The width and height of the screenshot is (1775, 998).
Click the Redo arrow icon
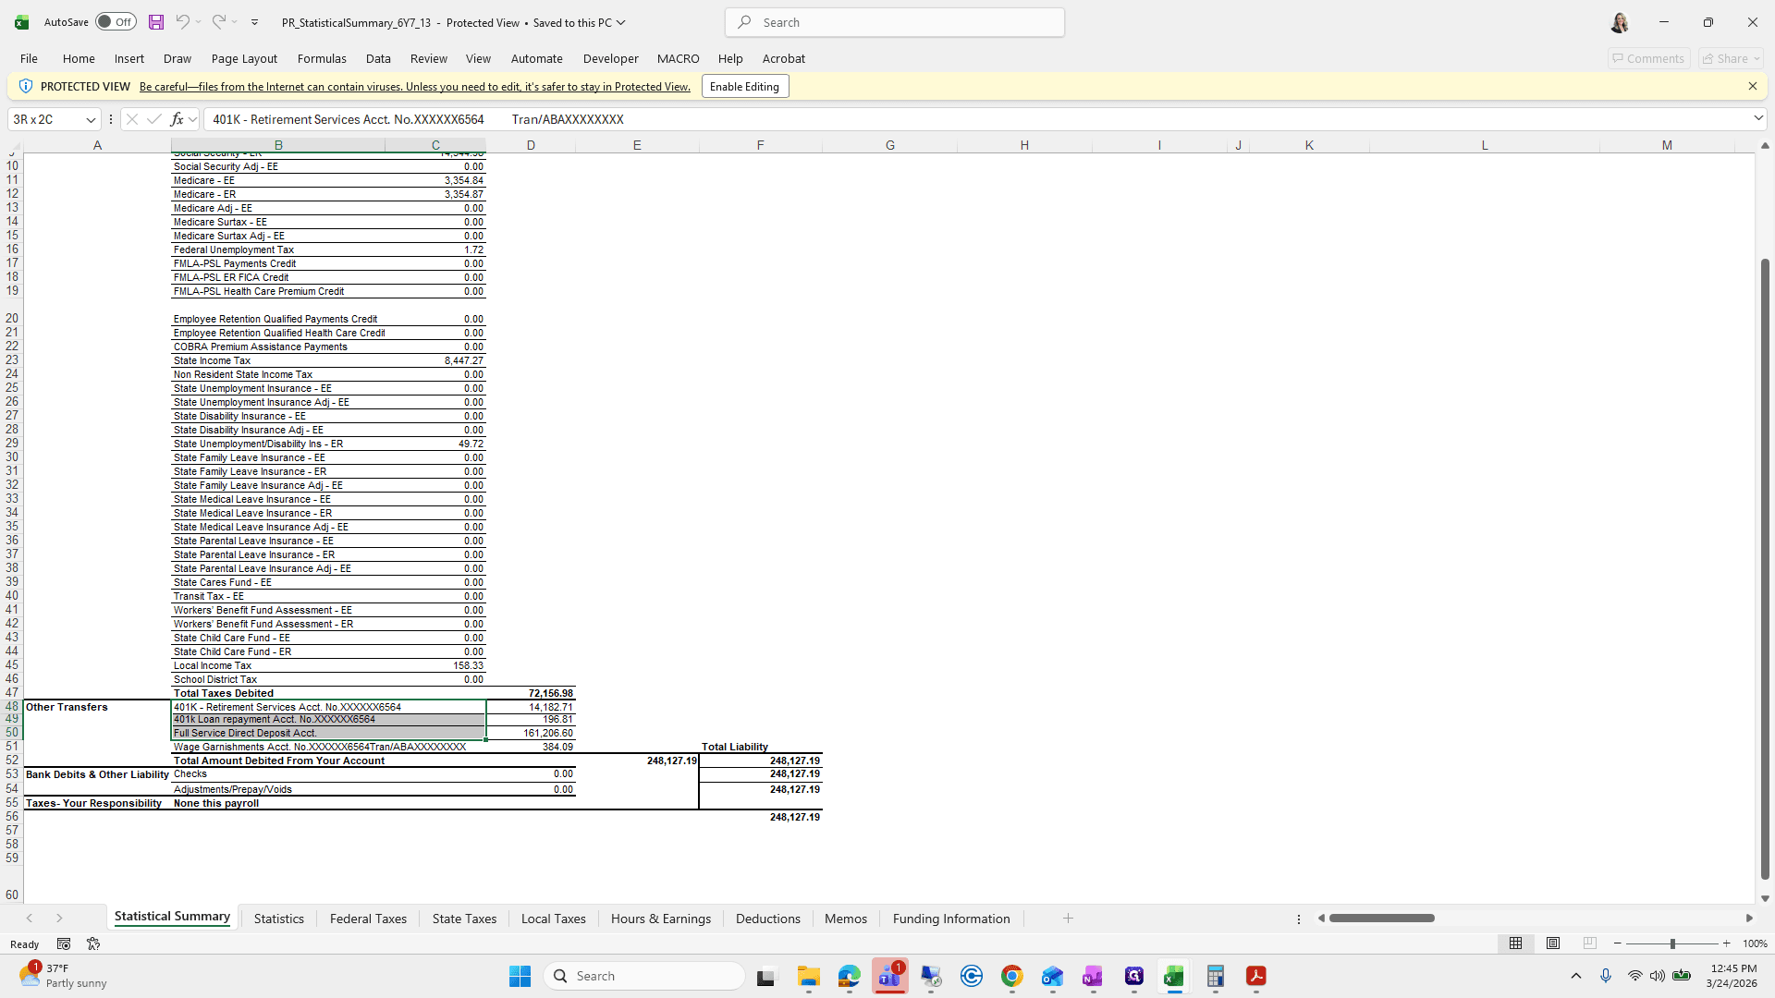[218, 22]
